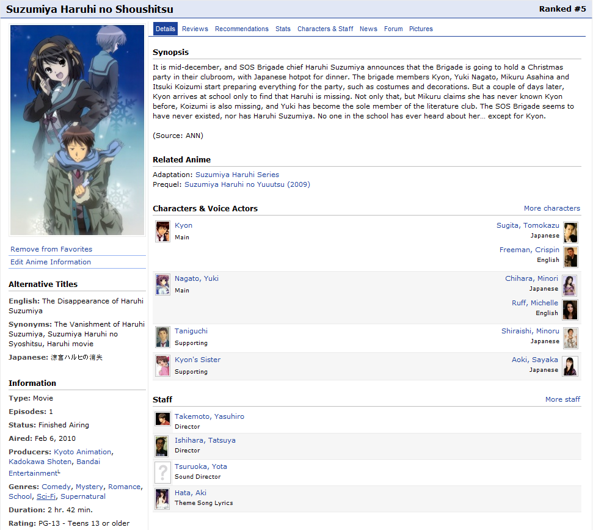Filter by the Supernatural genre
The image size is (593, 530).
83,497
